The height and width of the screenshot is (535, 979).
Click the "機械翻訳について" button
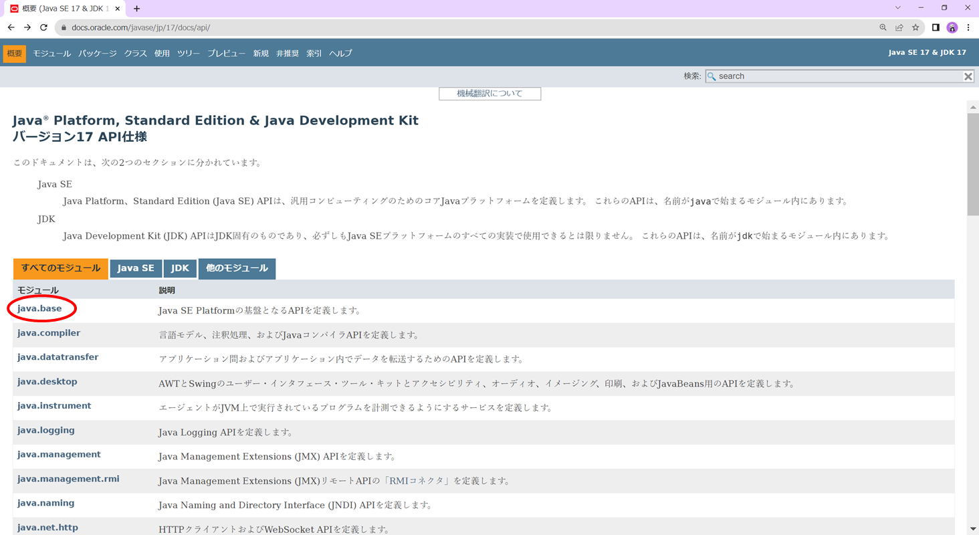[490, 93]
